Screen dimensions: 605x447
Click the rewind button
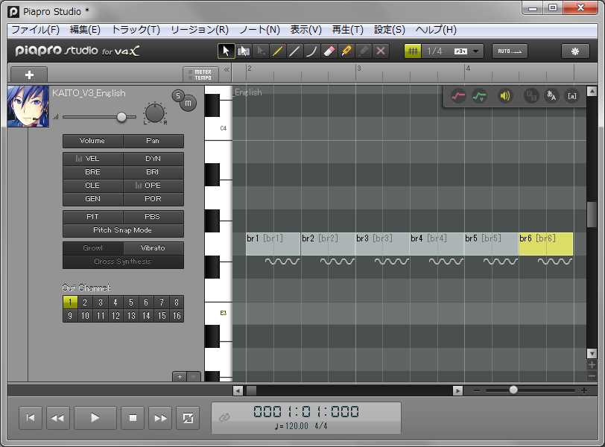58,418
